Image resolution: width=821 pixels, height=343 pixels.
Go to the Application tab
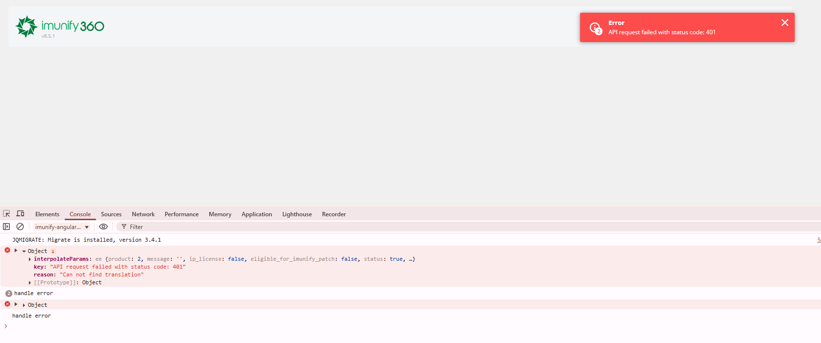pos(256,214)
